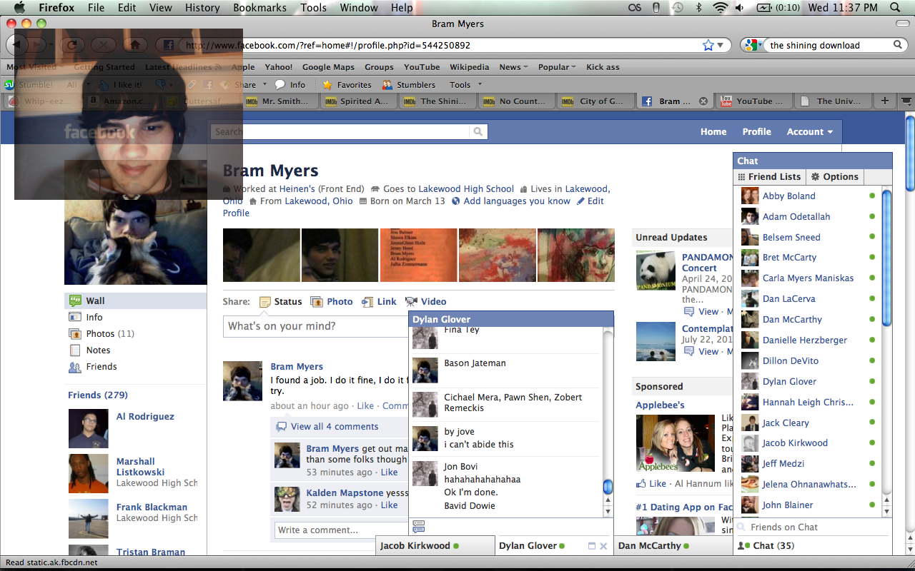
Task: Click Dylan Glover chat scrollbar thumb
Action: [x=608, y=487]
